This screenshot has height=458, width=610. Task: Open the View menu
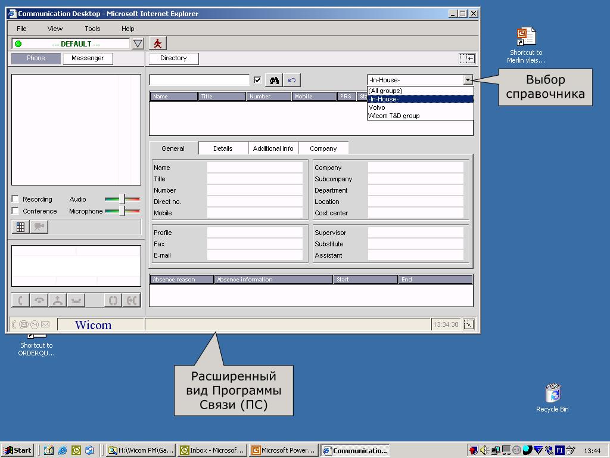(x=55, y=29)
